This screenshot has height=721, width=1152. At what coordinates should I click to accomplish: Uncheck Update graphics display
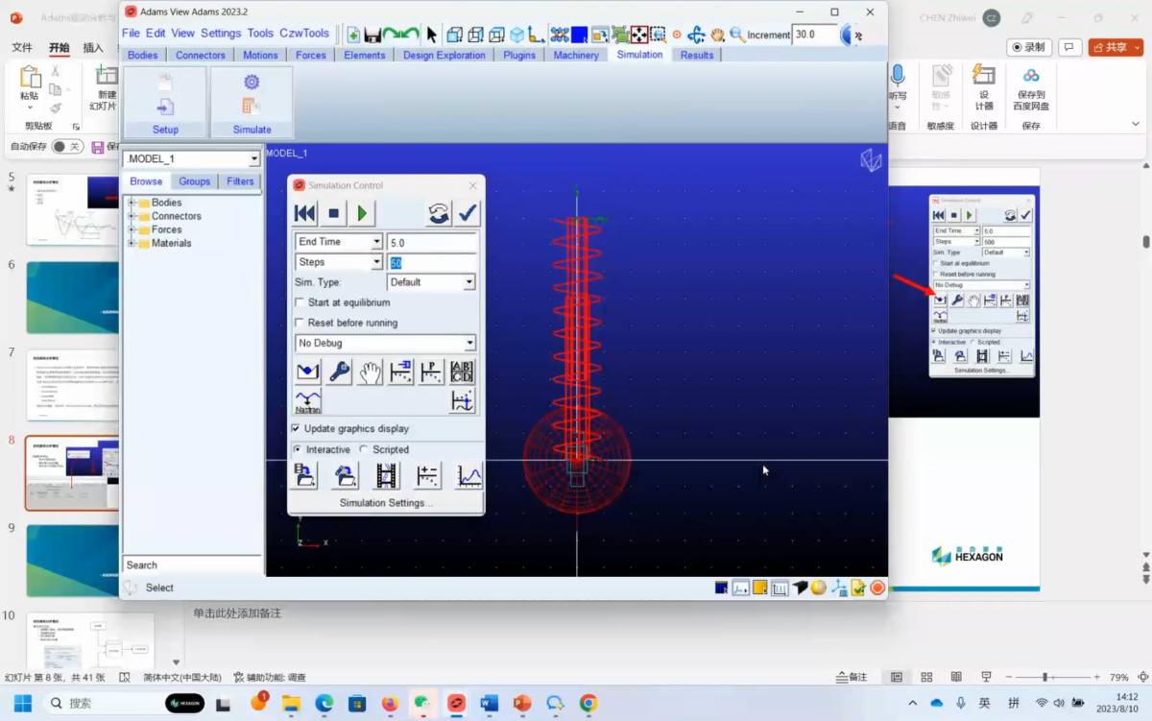[296, 428]
